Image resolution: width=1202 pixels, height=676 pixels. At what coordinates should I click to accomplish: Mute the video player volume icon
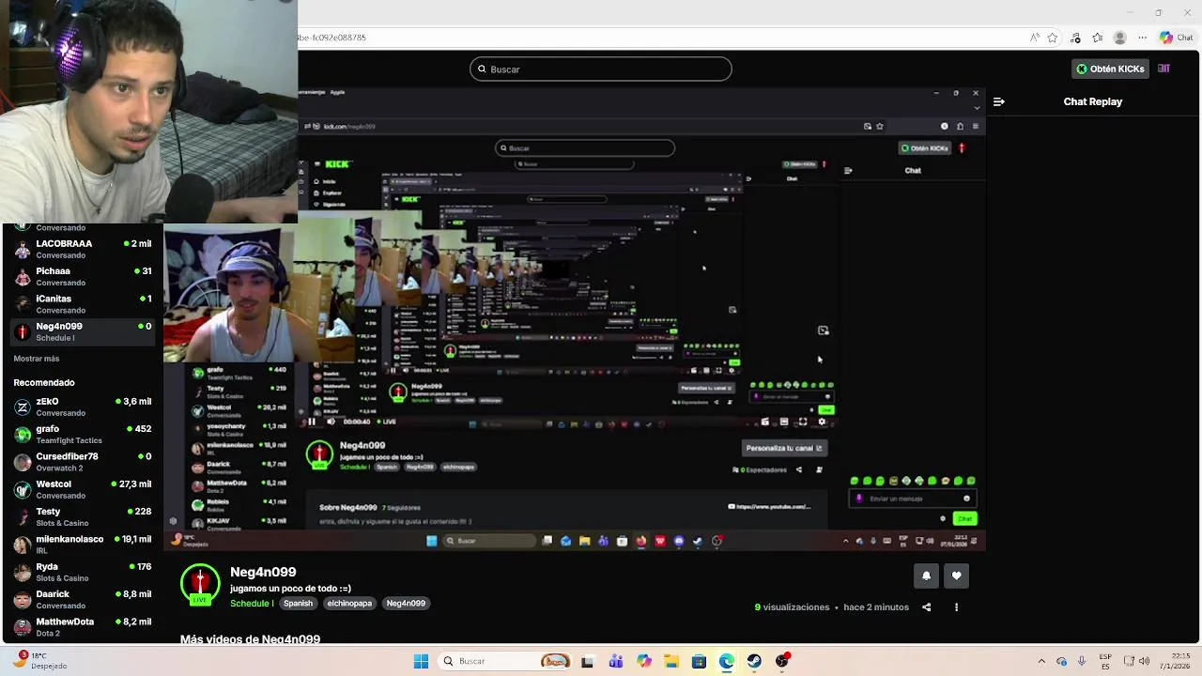tap(331, 422)
